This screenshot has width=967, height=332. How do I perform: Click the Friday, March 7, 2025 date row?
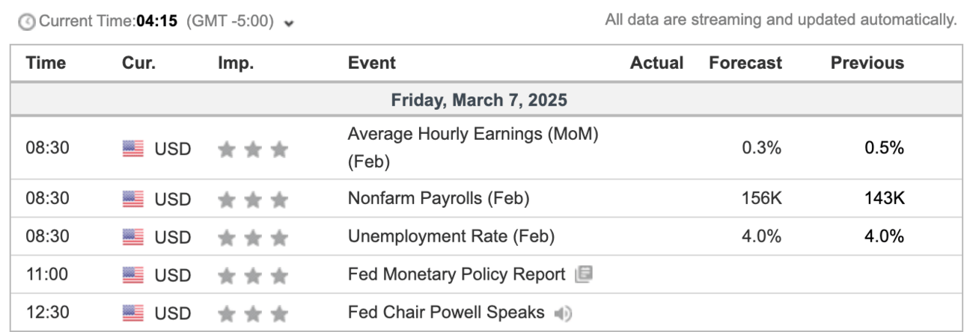479,99
